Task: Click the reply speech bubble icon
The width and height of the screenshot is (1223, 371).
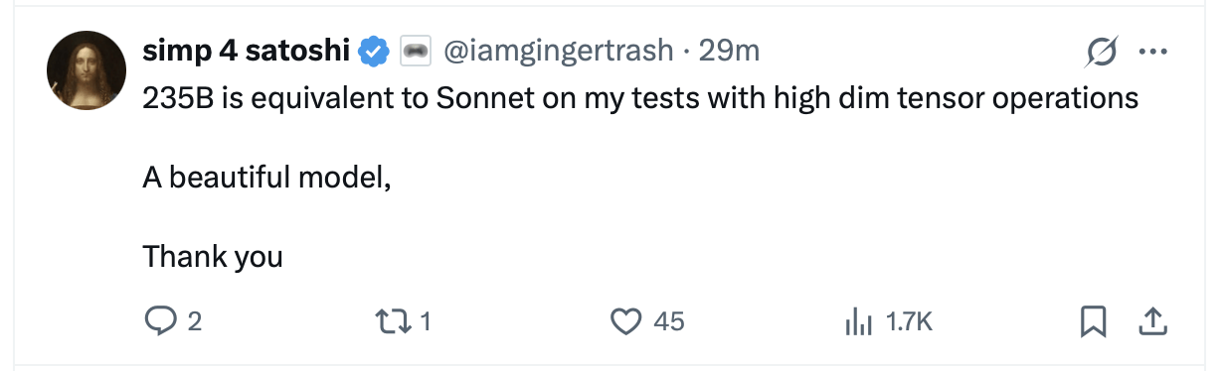Action: pos(160,321)
